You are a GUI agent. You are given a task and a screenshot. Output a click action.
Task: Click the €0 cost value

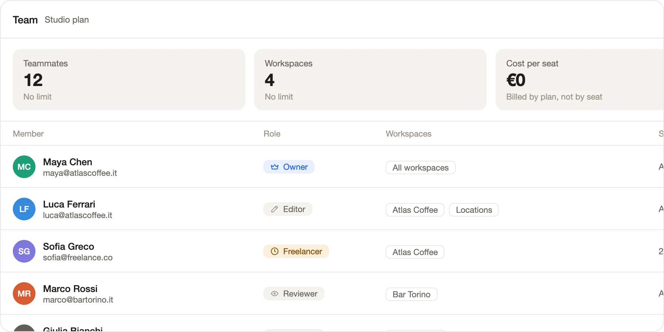point(516,80)
